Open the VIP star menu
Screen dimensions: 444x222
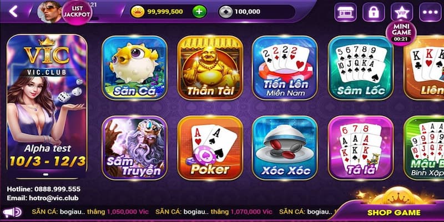(x=402, y=12)
